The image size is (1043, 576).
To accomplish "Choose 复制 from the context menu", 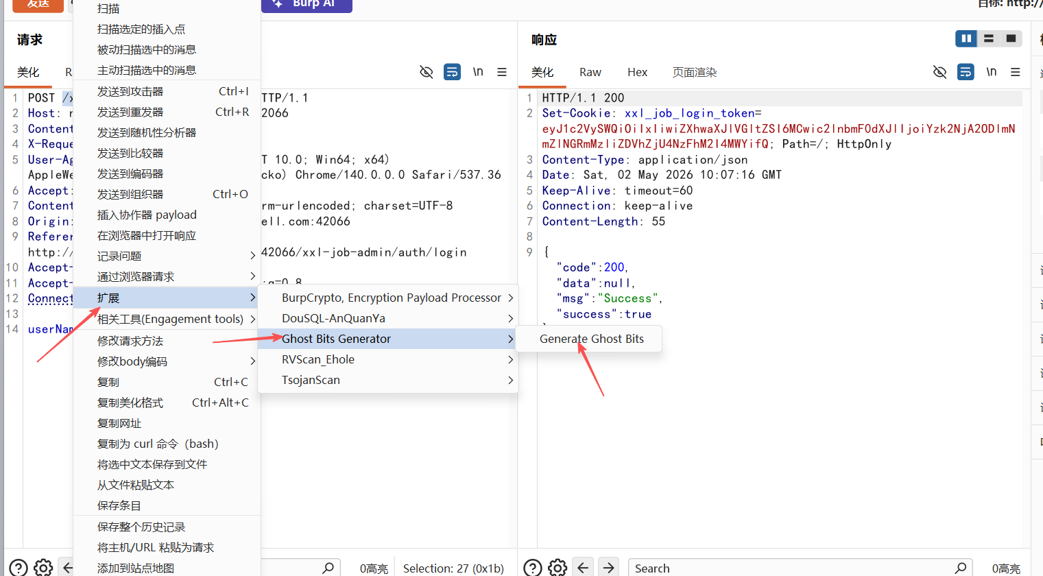I will (167, 382).
